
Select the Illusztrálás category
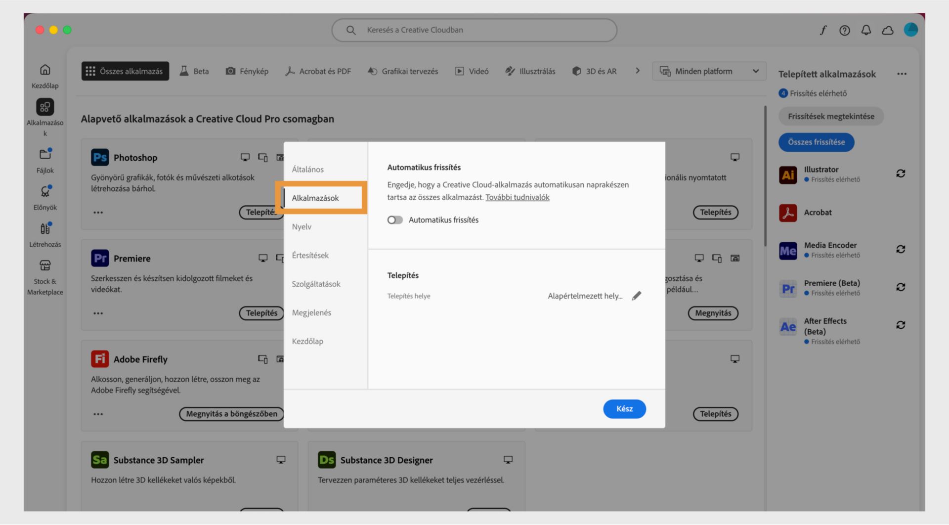(530, 71)
